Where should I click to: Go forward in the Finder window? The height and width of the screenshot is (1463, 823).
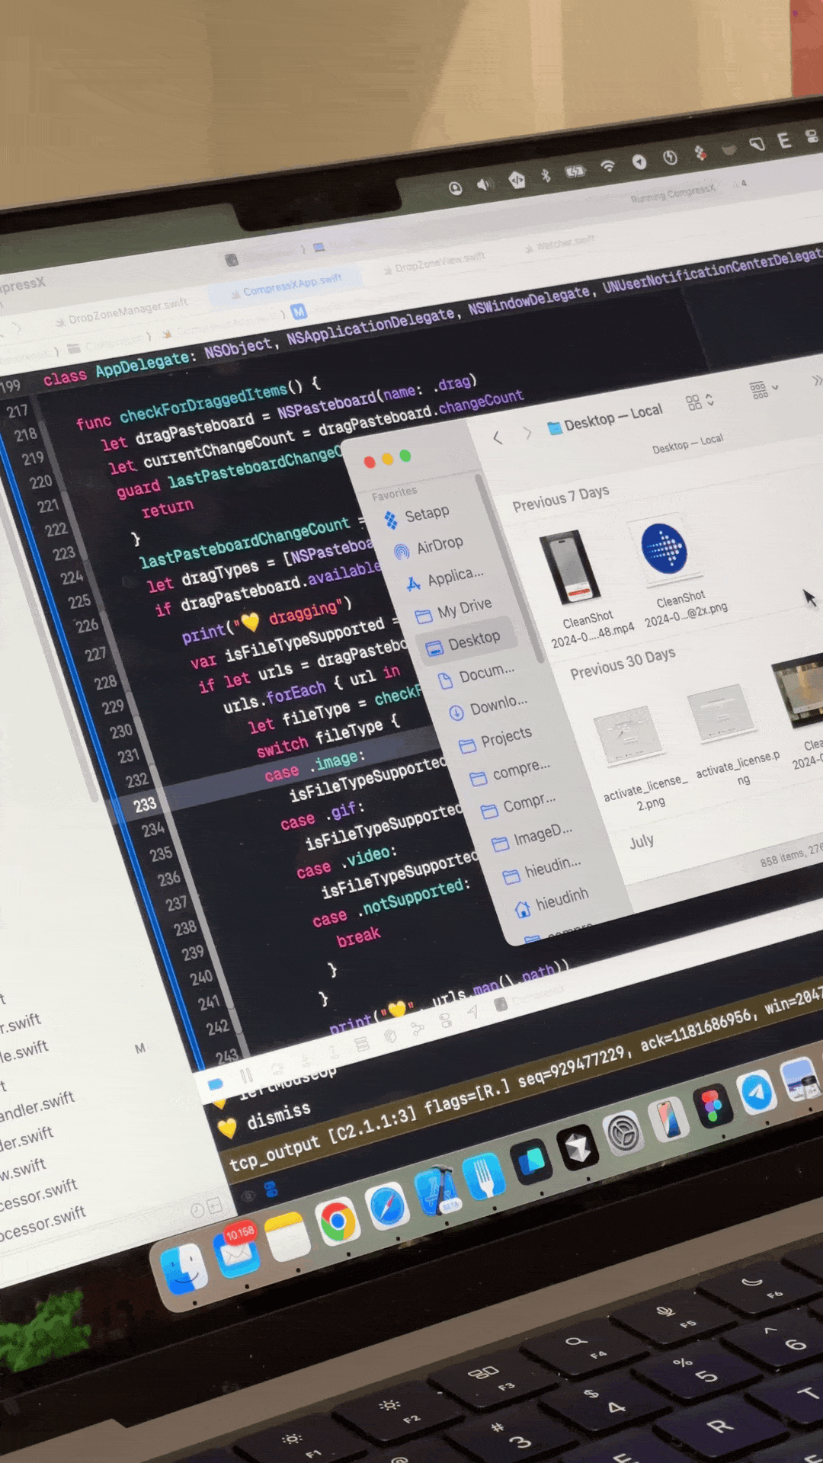(x=527, y=433)
